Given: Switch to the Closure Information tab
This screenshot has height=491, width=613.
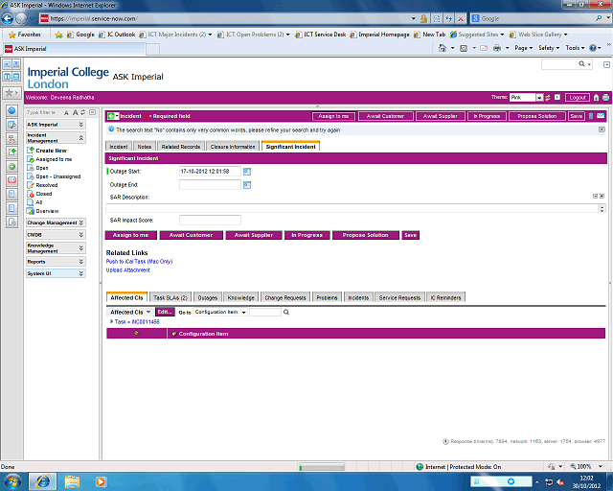Looking at the screenshot, I should [x=233, y=147].
